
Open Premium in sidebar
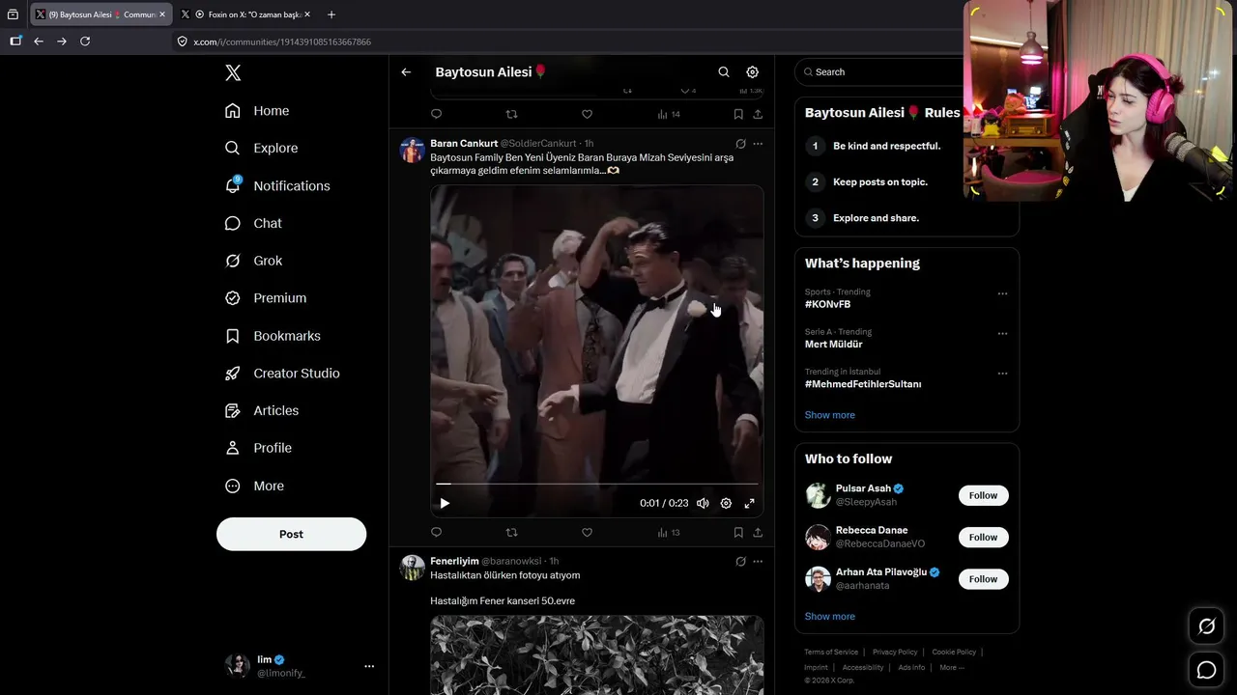tap(266, 298)
